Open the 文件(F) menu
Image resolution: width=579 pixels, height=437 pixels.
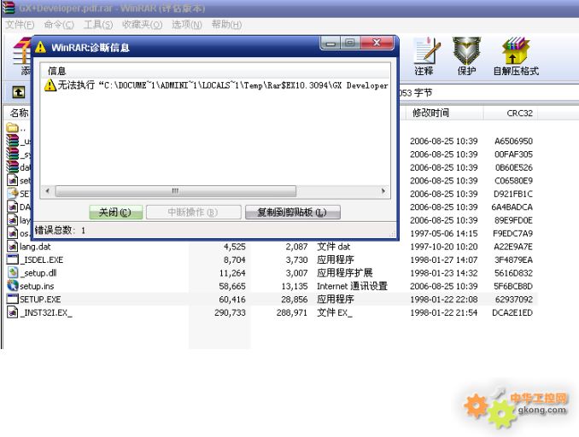20,25
